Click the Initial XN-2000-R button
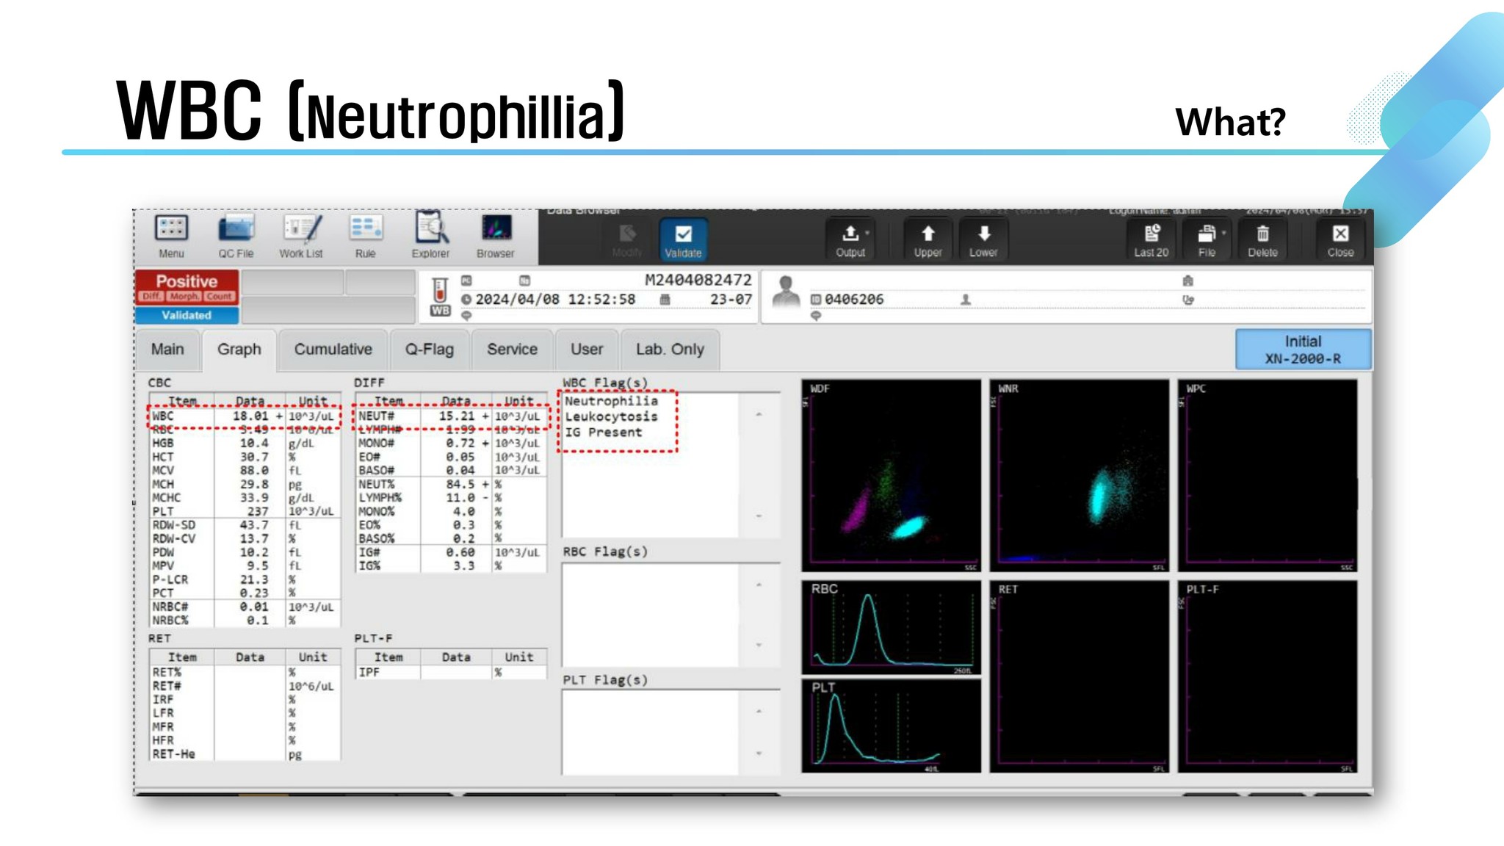1504x846 pixels. click(x=1302, y=350)
